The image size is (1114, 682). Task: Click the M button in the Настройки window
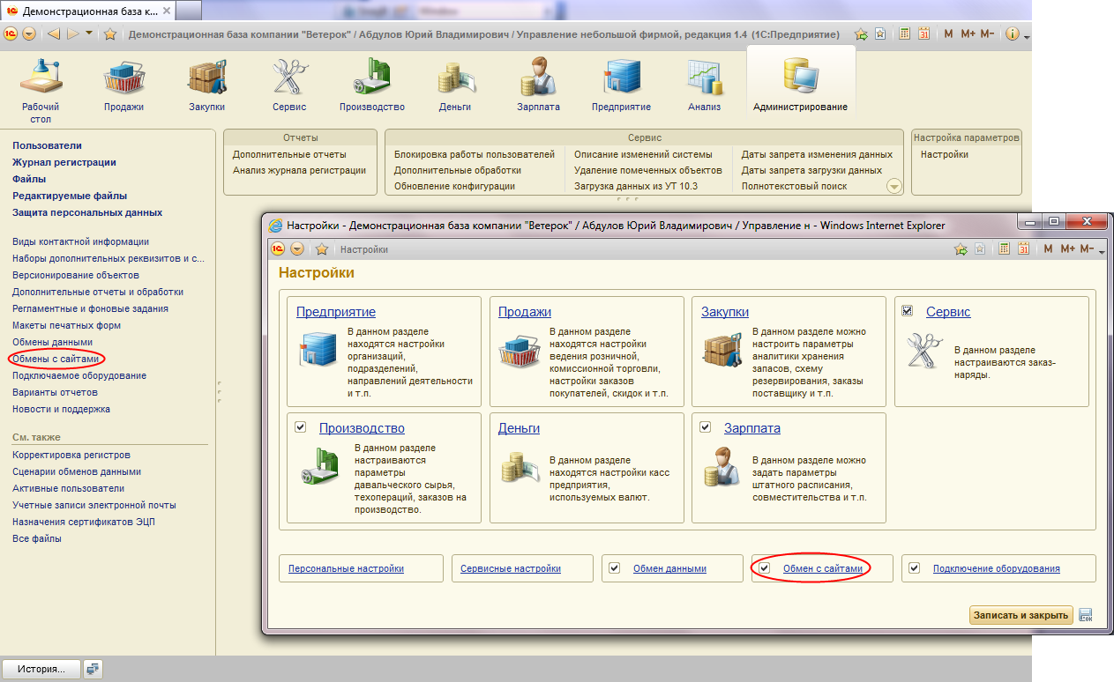tap(1048, 249)
